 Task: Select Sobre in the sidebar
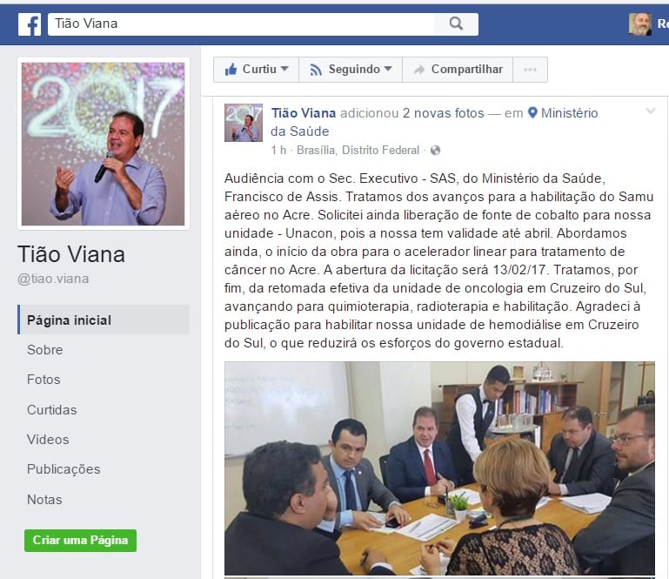pos(44,350)
